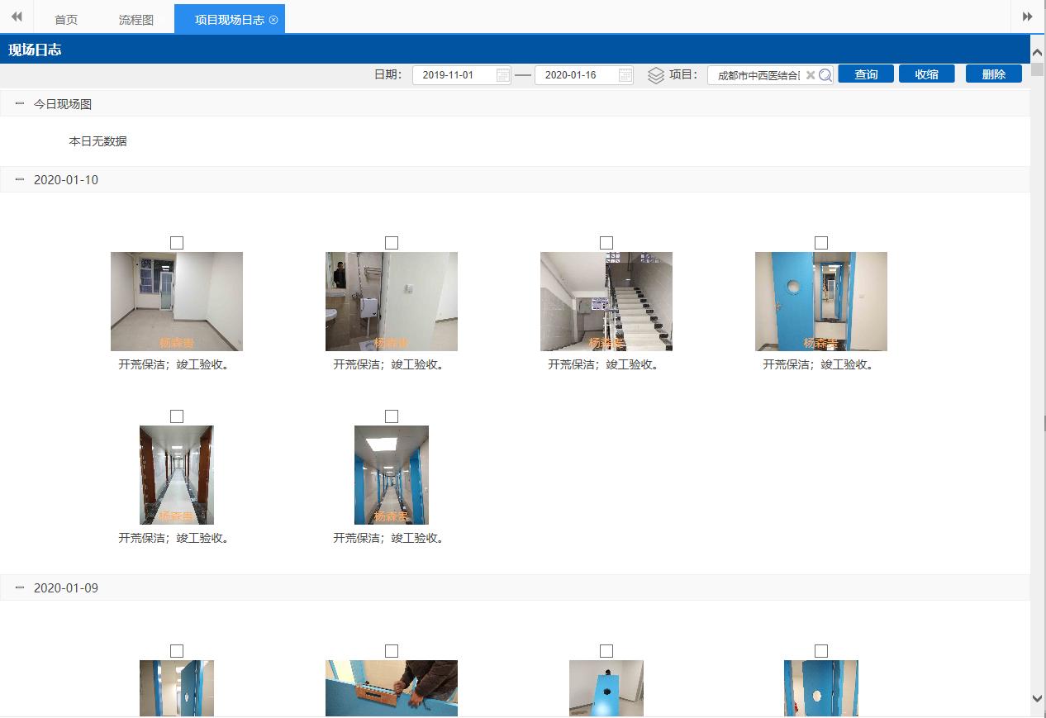Check the box above the first 2020-01-10 photo

click(x=177, y=243)
